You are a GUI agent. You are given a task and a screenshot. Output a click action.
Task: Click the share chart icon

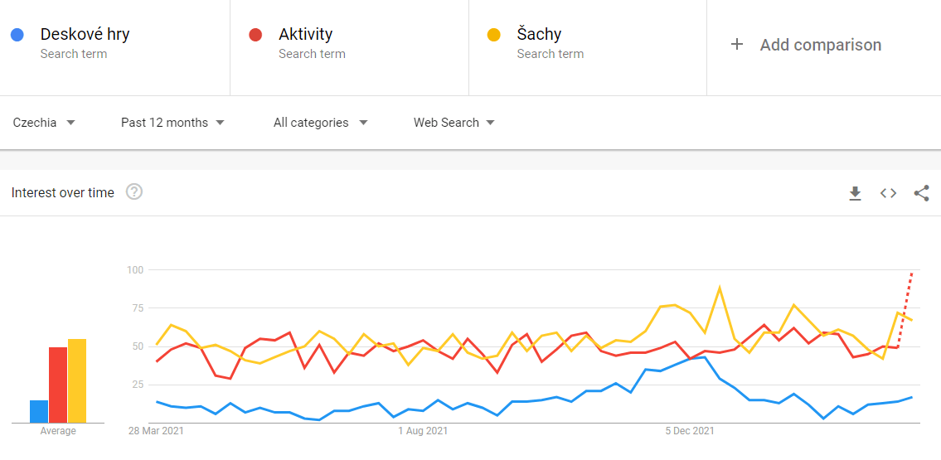(921, 193)
